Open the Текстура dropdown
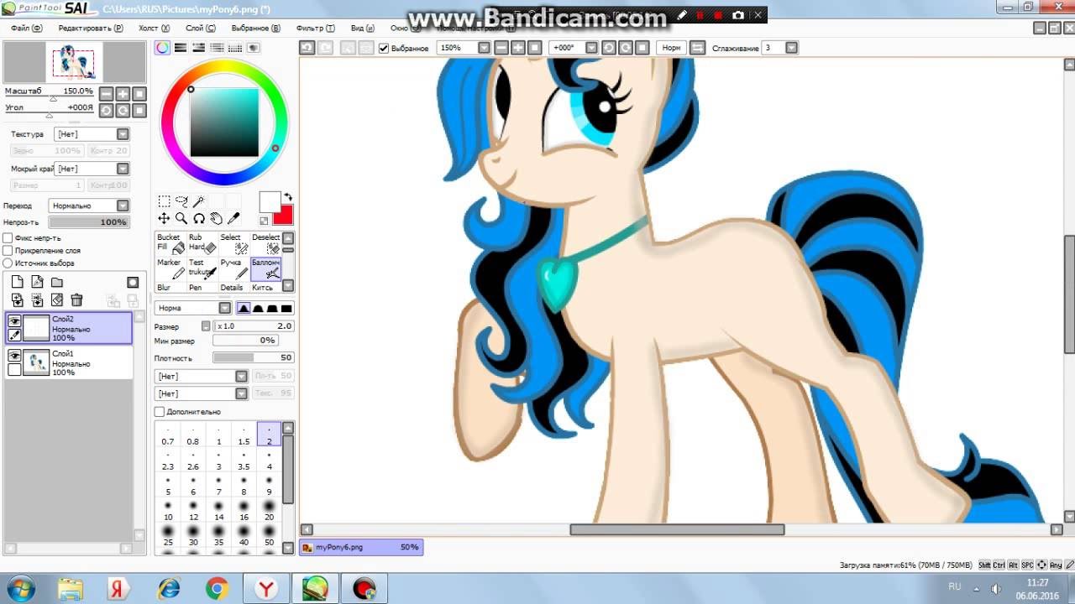This screenshot has width=1075, height=604. [x=92, y=134]
